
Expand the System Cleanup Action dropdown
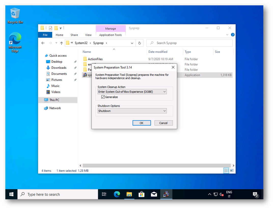132,92
